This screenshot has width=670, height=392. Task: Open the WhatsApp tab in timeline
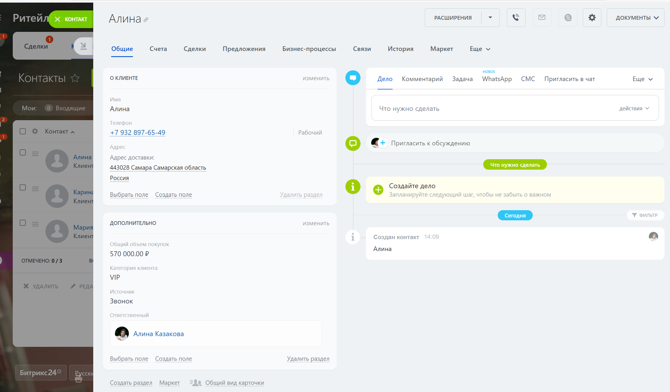click(x=497, y=79)
